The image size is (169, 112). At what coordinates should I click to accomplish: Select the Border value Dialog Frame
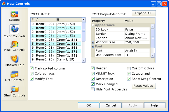[x=137, y=34]
